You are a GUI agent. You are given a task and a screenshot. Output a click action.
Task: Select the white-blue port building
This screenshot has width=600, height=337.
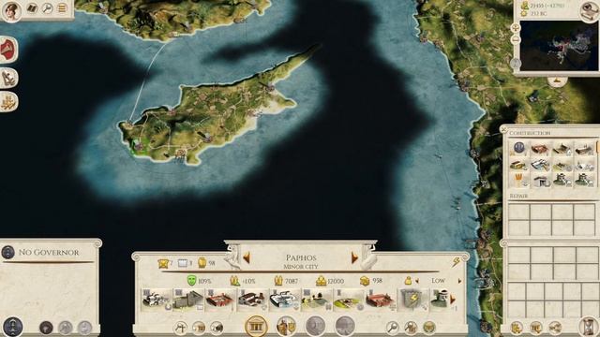click(x=284, y=300)
